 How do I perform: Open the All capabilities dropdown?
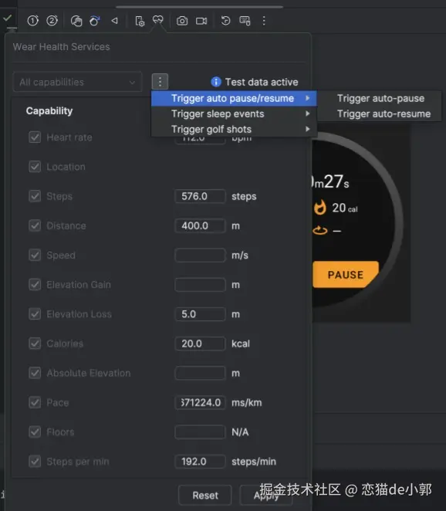point(77,82)
